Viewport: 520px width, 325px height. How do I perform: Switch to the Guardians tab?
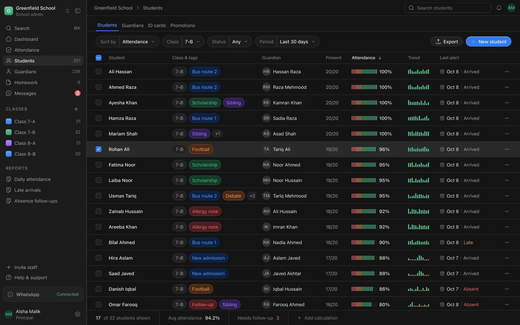pos(133,26)
